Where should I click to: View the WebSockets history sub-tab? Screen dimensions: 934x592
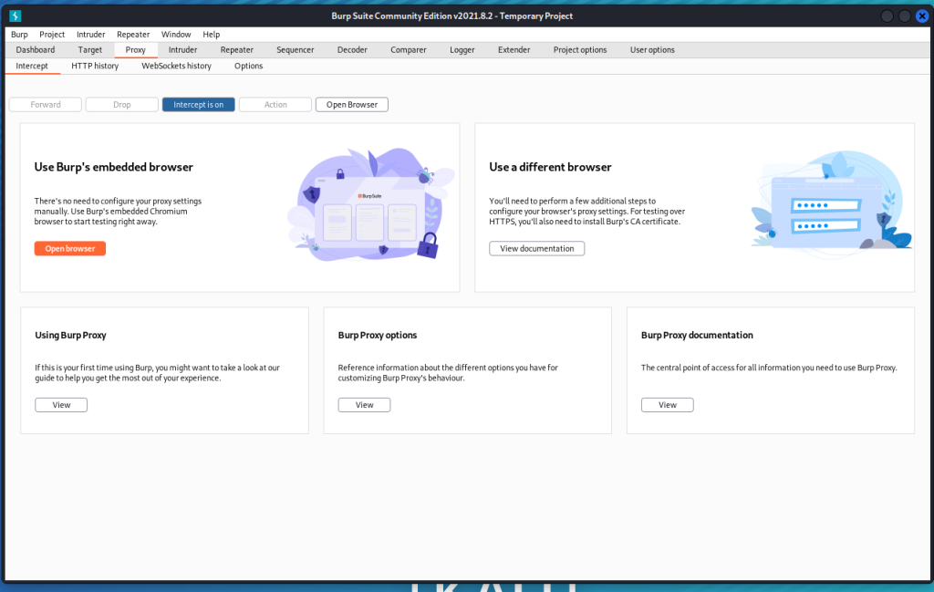(176, 65)
